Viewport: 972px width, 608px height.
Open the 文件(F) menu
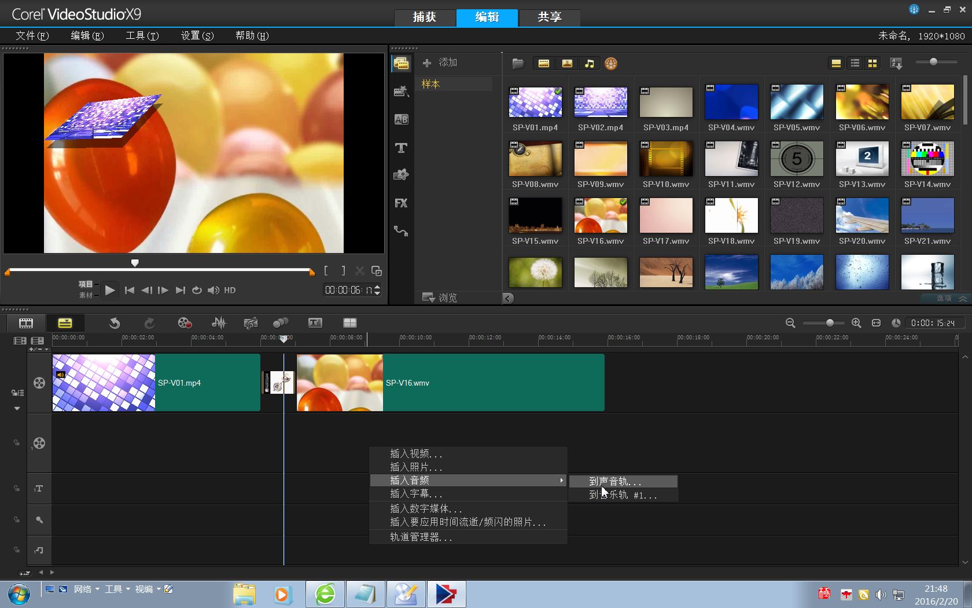coord(32,36)
